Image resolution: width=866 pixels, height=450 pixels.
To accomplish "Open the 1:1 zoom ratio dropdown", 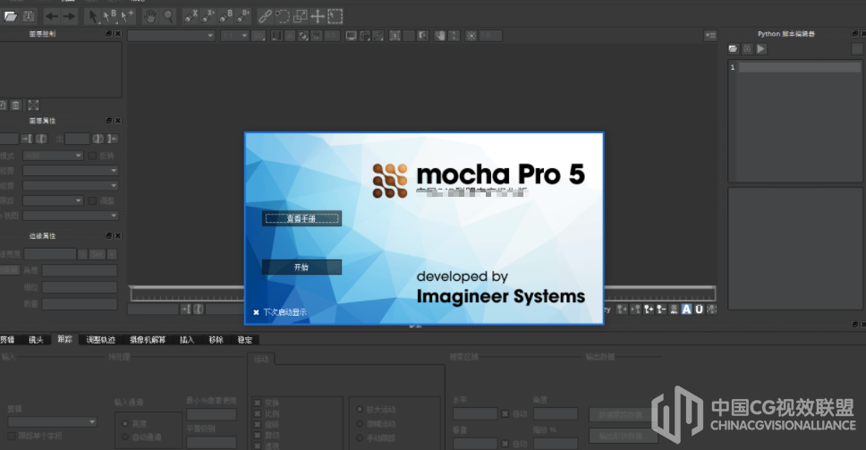I will click(x=234, y=36).
